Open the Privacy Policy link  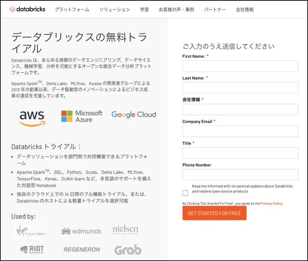click(271, 203)
